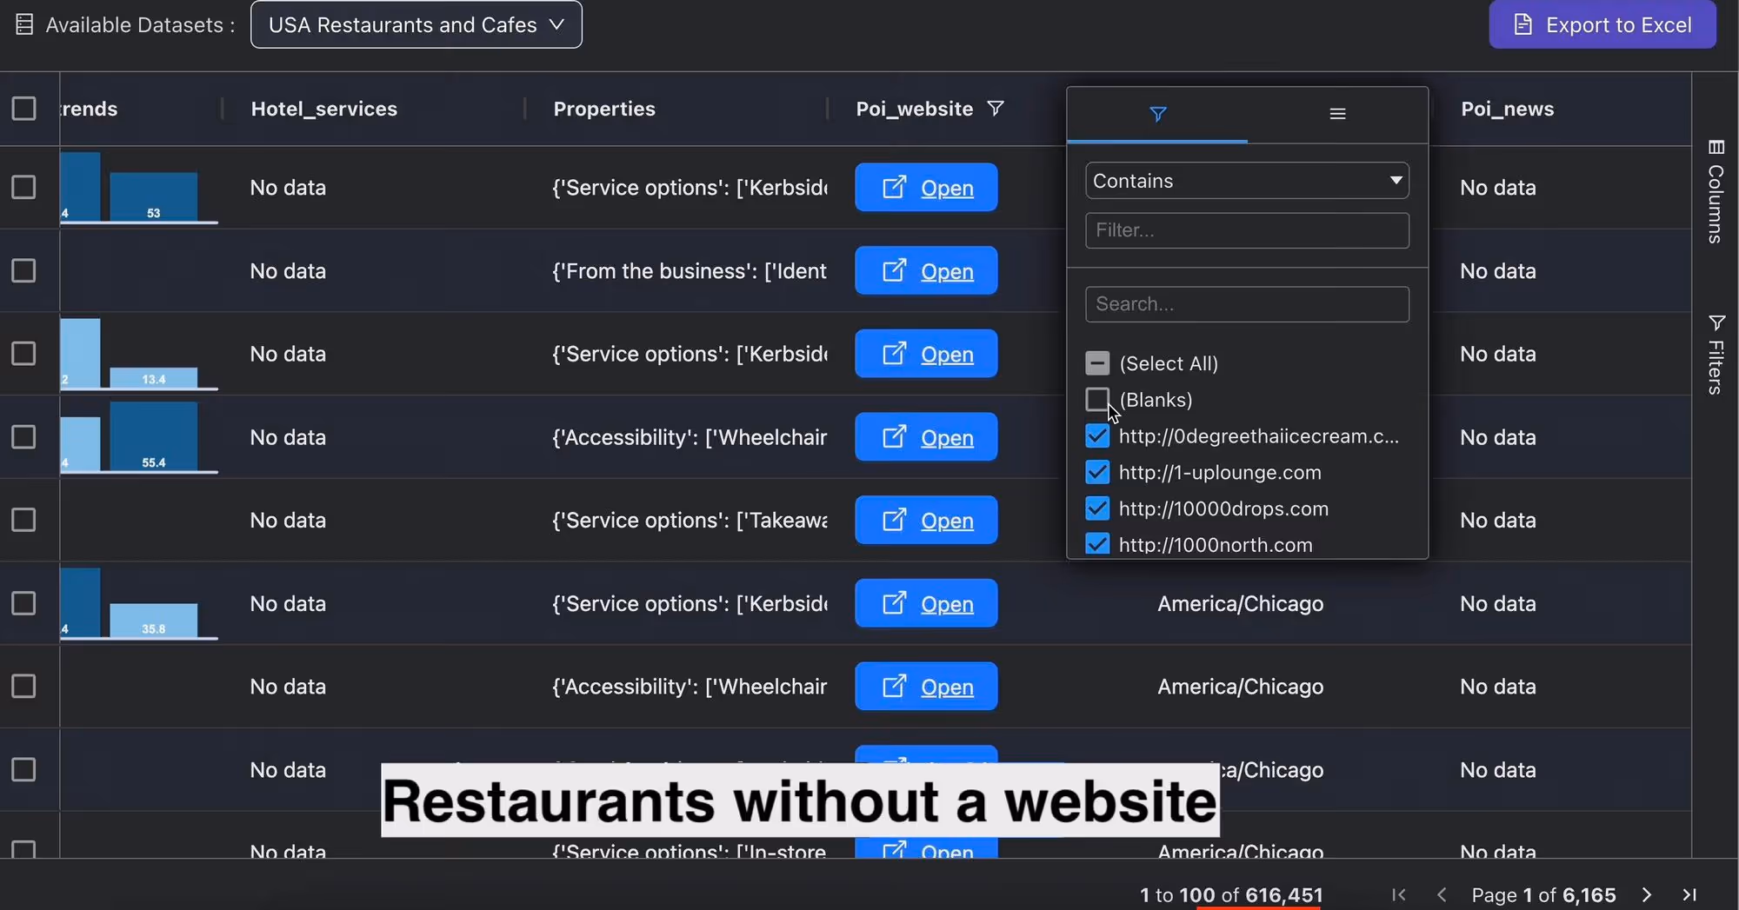Toggle the (Select All) checkbox
The width and height of the screenshot is (1739, 910).
[x=1097, y=363]
